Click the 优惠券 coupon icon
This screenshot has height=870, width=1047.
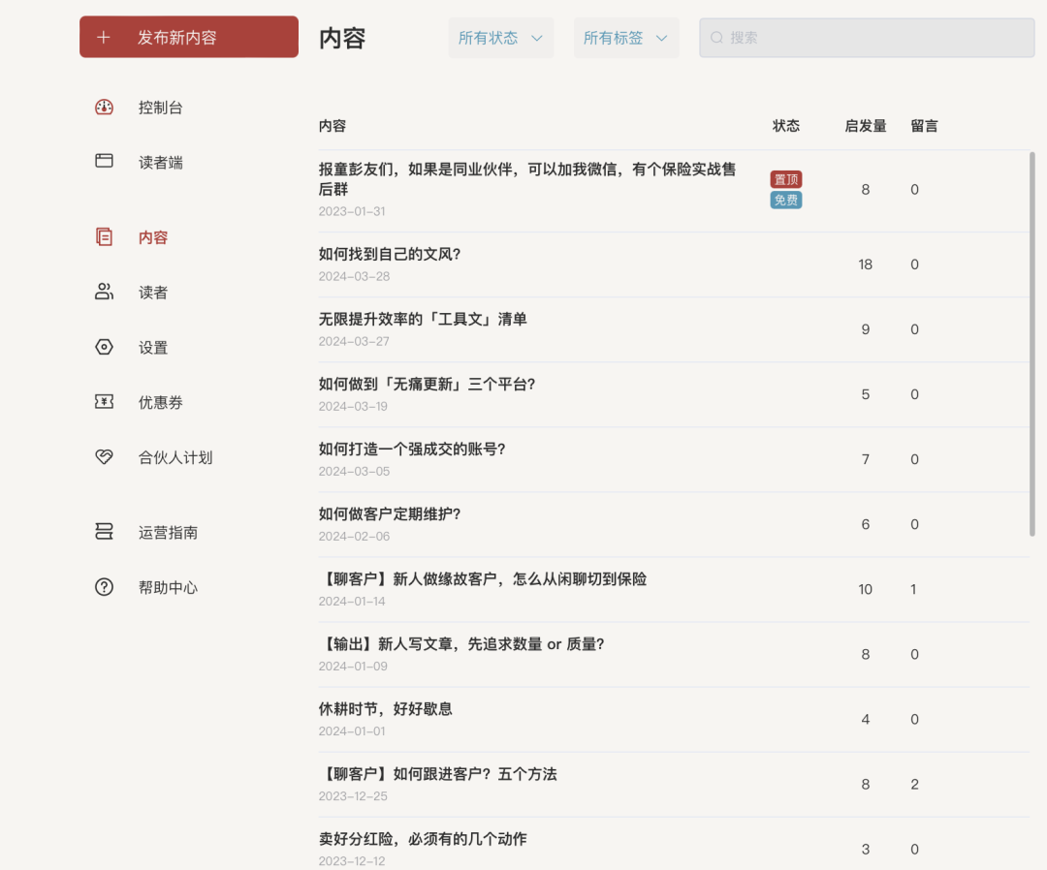(x=104, y=402)
